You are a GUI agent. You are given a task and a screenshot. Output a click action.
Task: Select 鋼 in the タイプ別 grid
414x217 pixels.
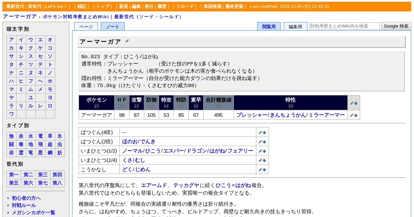click(50, 153)
